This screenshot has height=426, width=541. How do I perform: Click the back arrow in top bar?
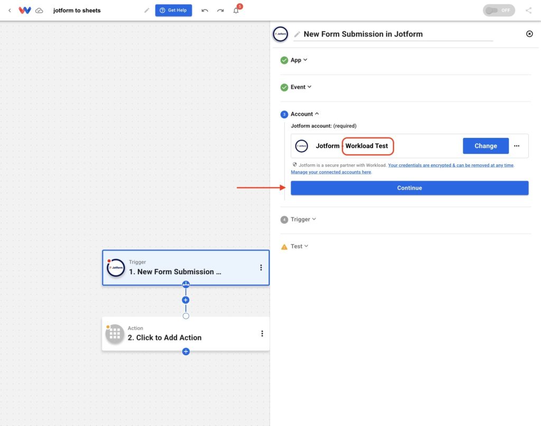[10, 11]
